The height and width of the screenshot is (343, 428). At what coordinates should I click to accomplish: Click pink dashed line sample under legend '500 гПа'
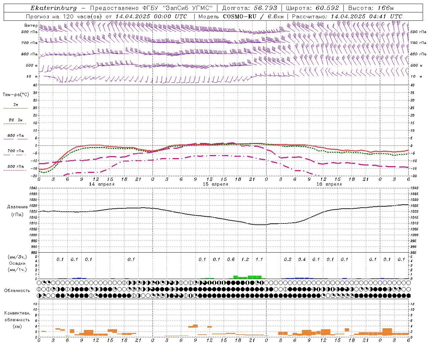click(15, 170)
